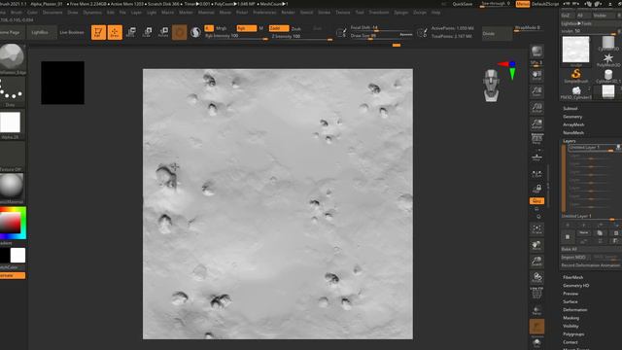
Task: Expand the ArrayMesh subpalette
Action: pyautogui.click(x=573, y=124)
